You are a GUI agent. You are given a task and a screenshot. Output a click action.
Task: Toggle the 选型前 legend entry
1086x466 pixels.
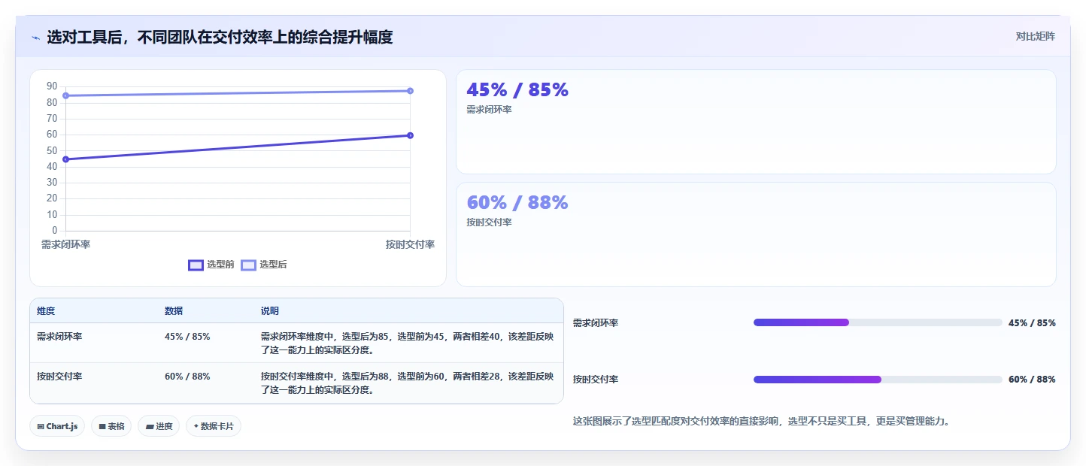211,265
